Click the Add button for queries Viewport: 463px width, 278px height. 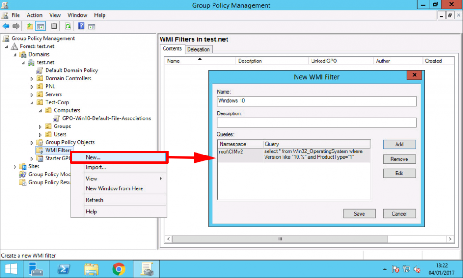pos(399,144)
